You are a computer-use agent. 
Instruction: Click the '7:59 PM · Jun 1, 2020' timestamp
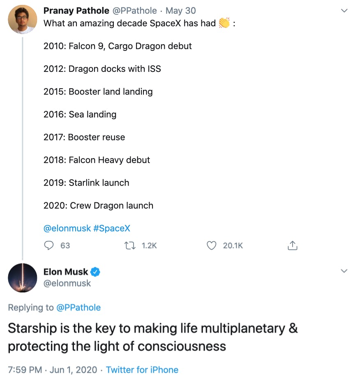[53, 369]
